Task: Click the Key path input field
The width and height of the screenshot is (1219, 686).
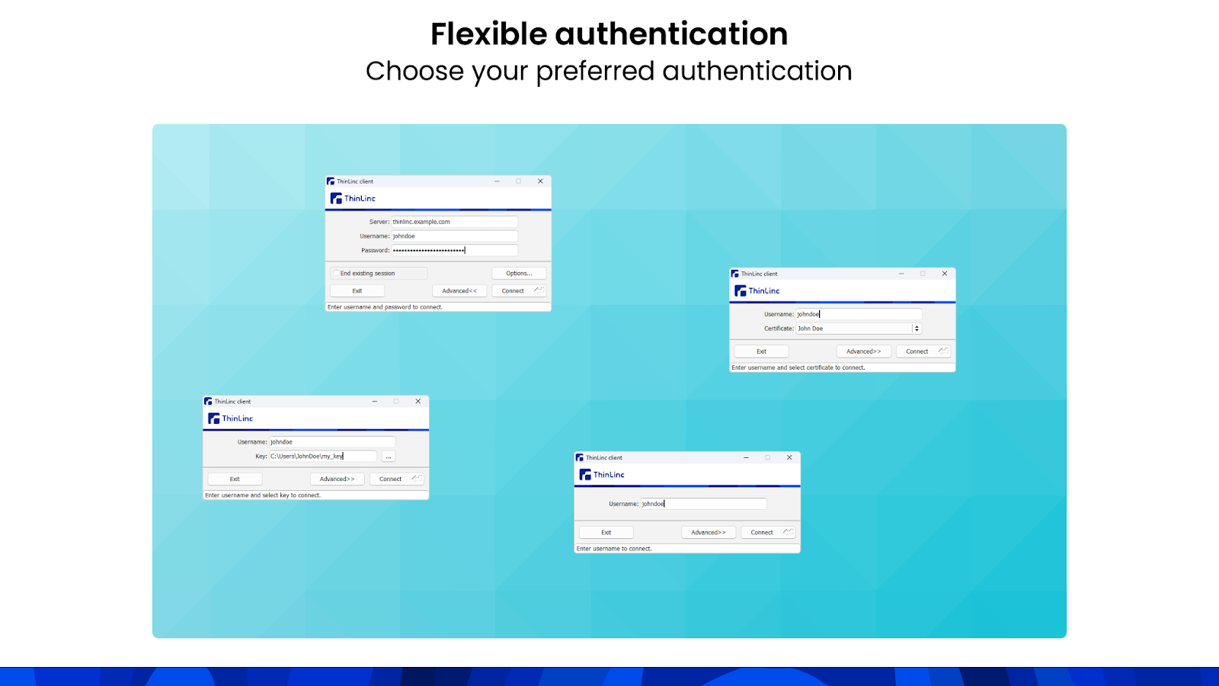Action: tap(322, 456)
